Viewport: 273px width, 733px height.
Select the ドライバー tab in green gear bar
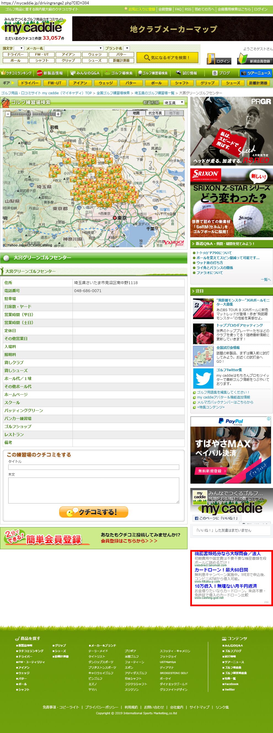(30, 83)
